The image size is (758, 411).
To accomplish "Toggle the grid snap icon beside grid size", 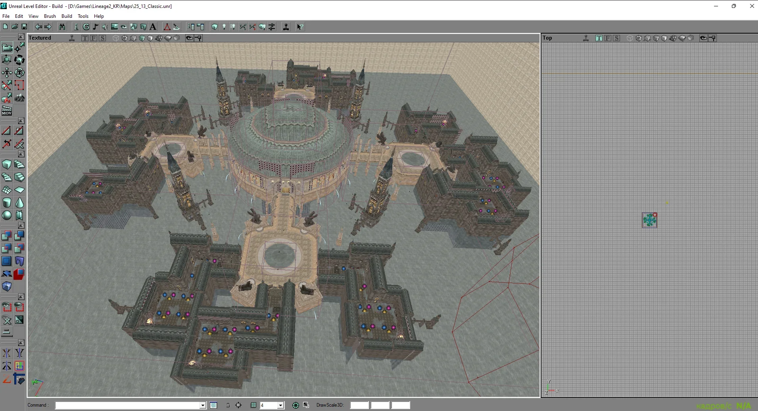I will [253, 405].
